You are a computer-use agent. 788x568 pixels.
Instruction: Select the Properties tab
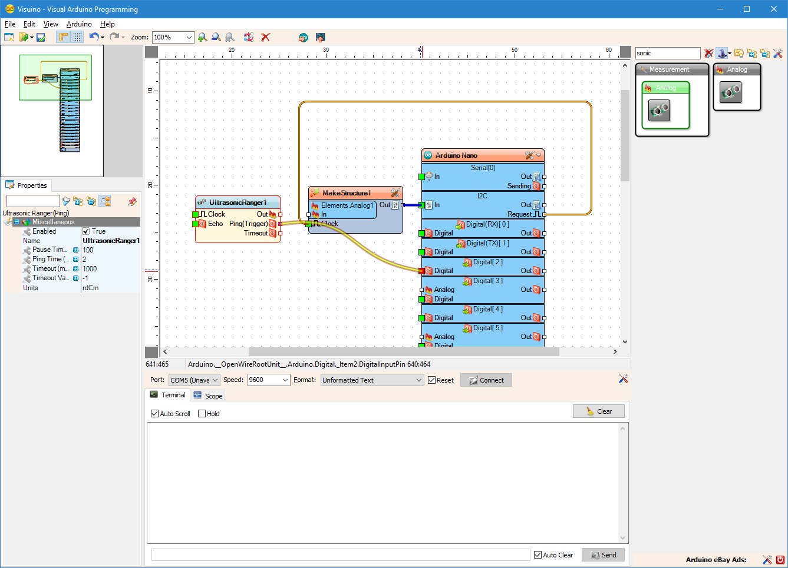click(27, 185)
